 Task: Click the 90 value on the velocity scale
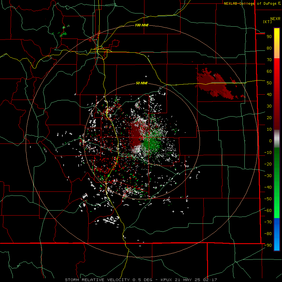(269, 37)
